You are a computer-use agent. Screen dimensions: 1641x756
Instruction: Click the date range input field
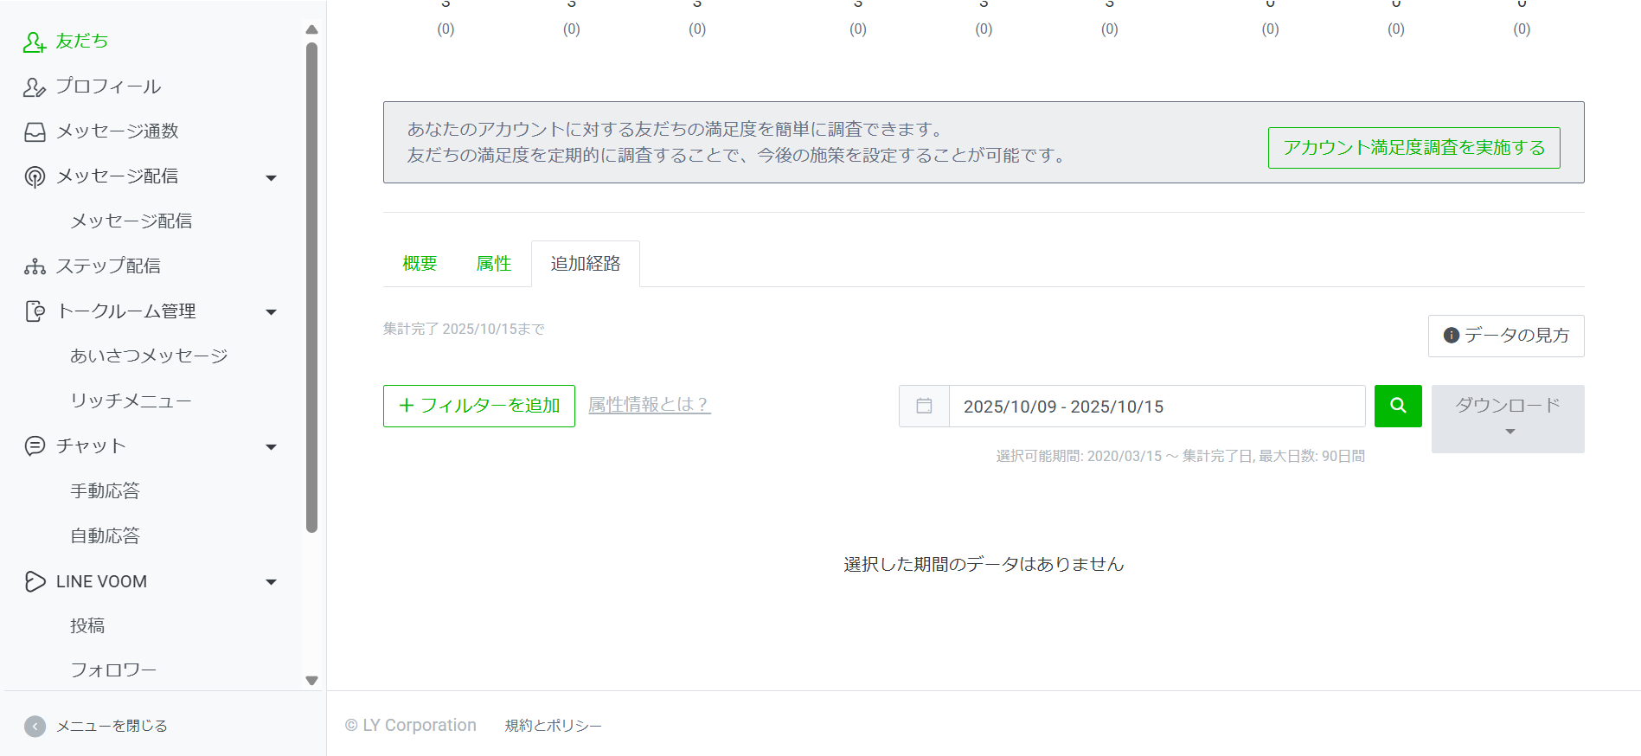(1156, 407)
